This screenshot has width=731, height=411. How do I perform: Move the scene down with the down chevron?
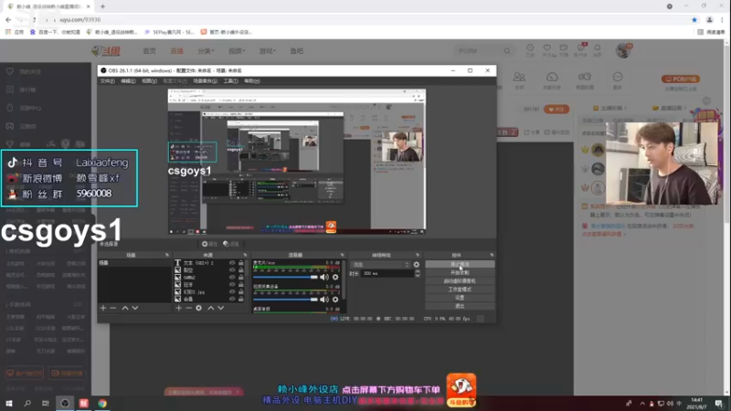click(134, 308)
